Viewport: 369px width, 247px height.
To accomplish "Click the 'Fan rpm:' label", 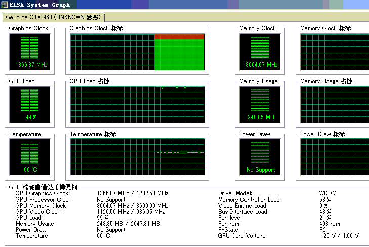I will (x=229, y=224).
